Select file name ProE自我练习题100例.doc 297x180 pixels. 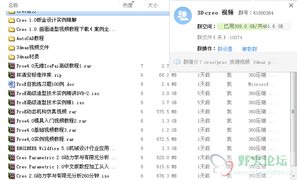45,84
